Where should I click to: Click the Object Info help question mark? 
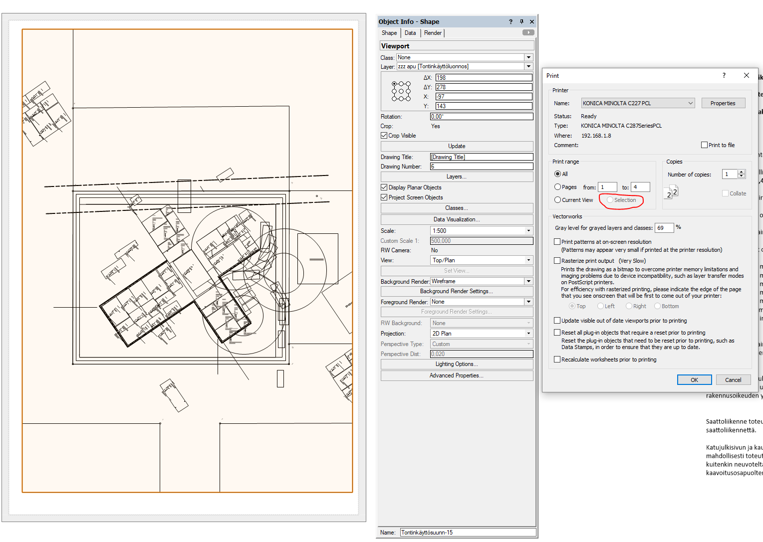click(x=510, y=22)
